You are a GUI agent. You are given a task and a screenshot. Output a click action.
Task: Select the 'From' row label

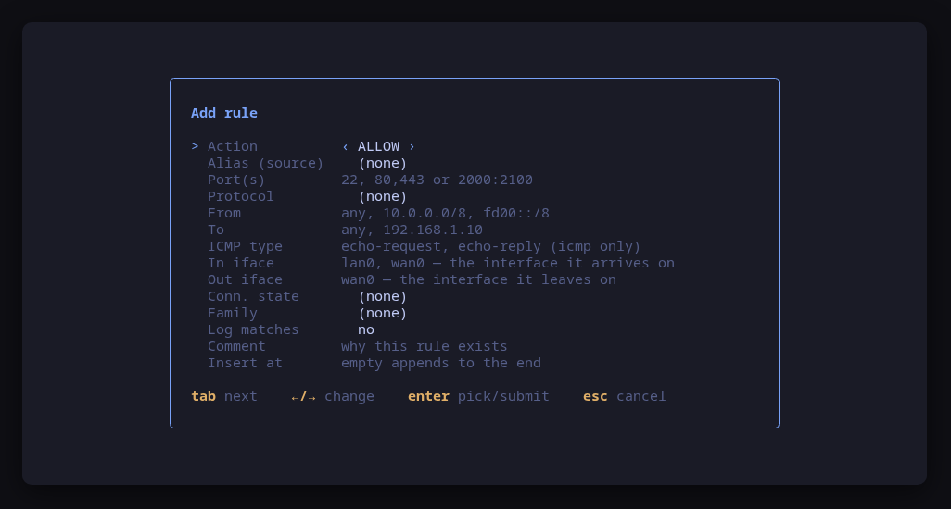pyautogui.click(x=224, y=213)
